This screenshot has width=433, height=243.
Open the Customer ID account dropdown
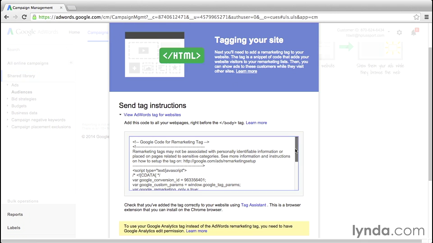pos(388,31)
